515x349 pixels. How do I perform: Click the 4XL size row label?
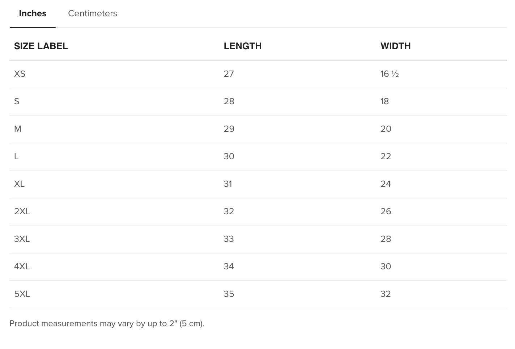[22, 266]
